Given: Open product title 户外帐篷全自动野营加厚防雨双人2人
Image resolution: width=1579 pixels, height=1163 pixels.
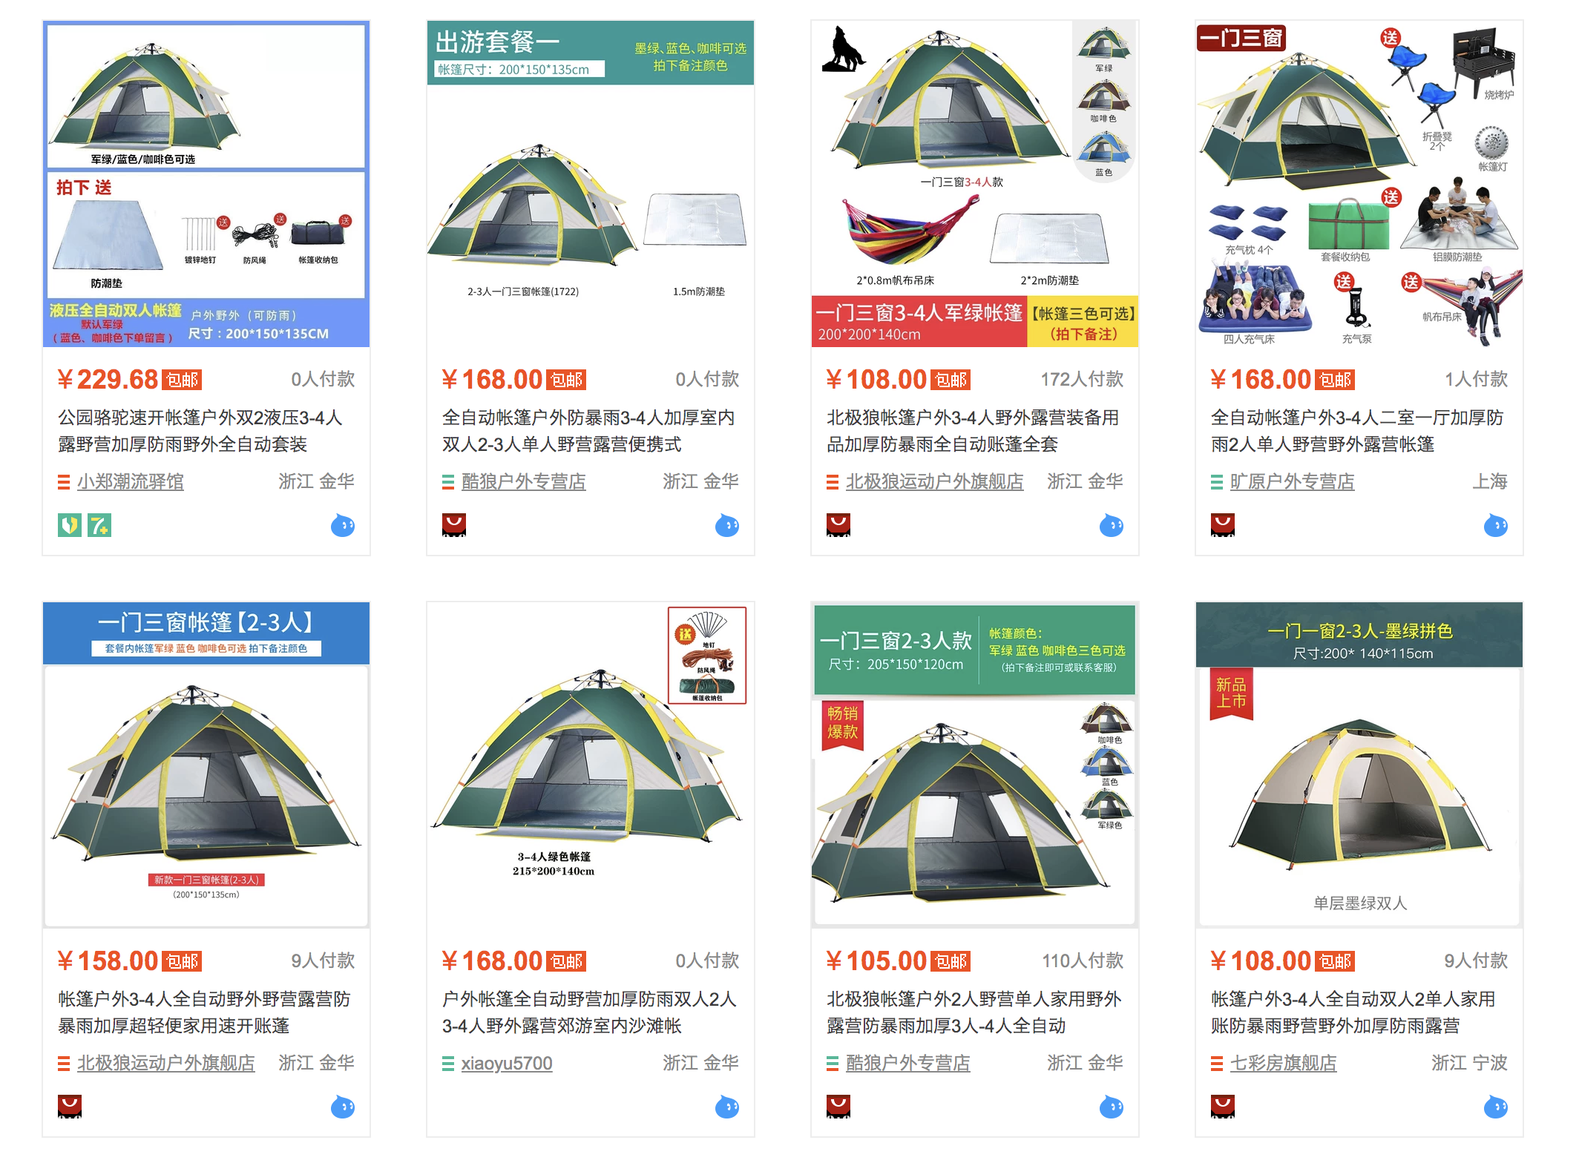Looking at the screenshot, I should coord(589,999).
